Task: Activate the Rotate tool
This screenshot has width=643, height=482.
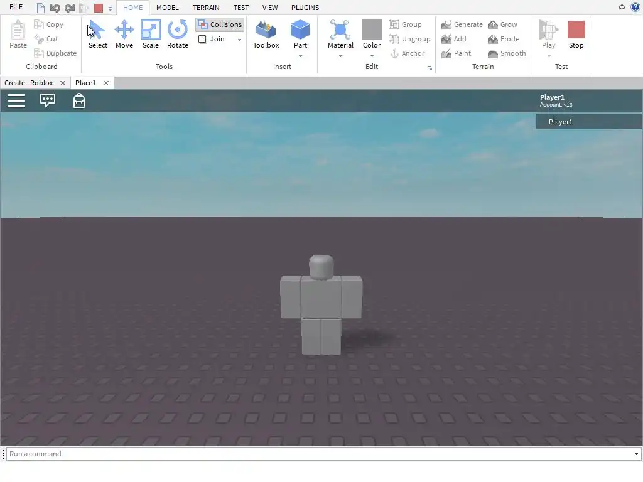Action: tap(178, 35)
